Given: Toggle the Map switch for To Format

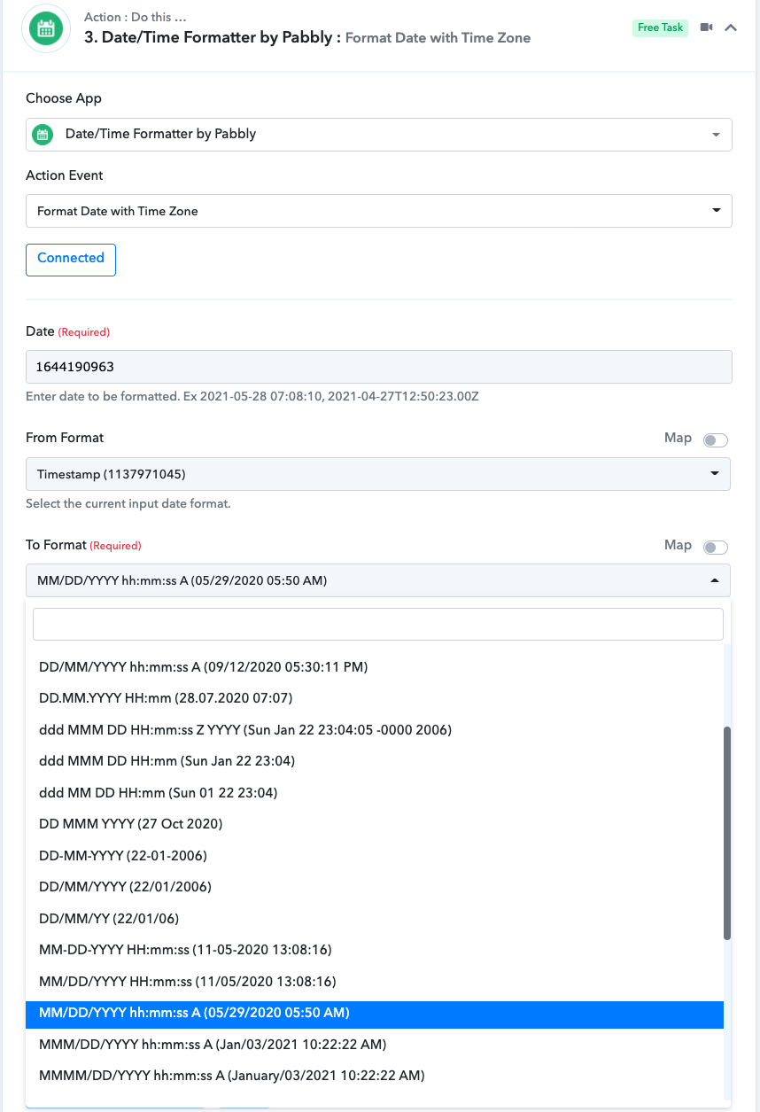Looking at the screenshot, I should (715, 548).
